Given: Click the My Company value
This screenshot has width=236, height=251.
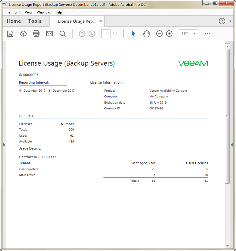Looking at the screenshot, I should (x=159, y=97).
